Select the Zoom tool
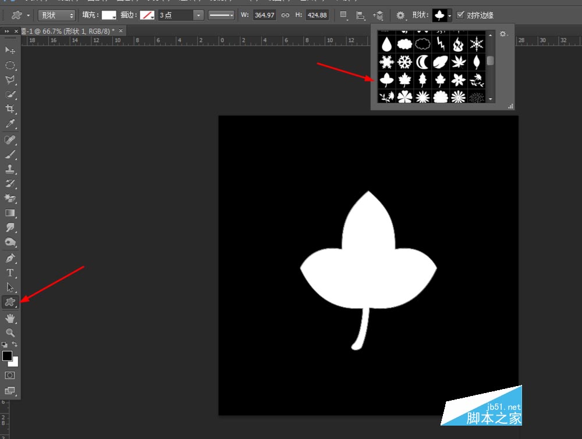Screen dimensions: 582x439 [10, 333]
